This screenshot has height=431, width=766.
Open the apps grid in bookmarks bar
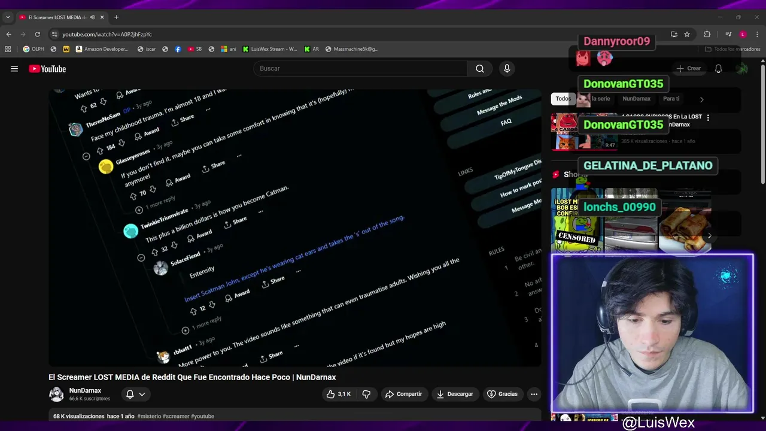(x=8, y=49)
